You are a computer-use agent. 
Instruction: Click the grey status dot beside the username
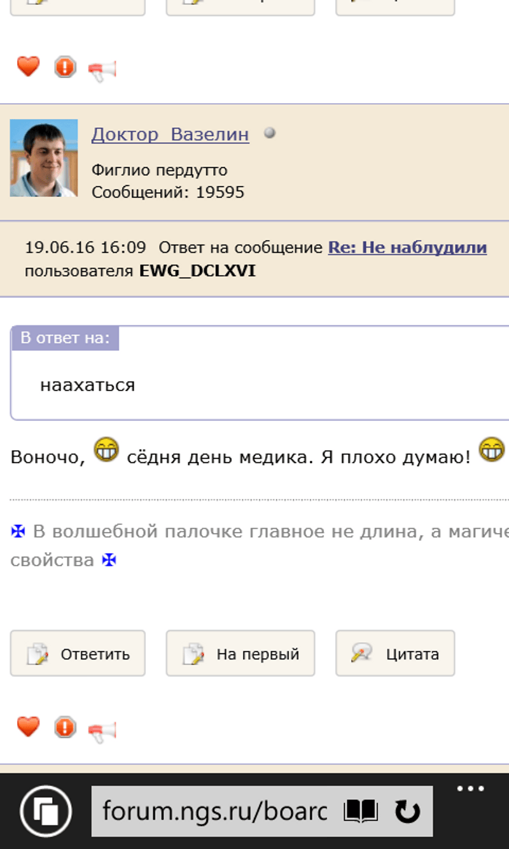coord(270,133)
